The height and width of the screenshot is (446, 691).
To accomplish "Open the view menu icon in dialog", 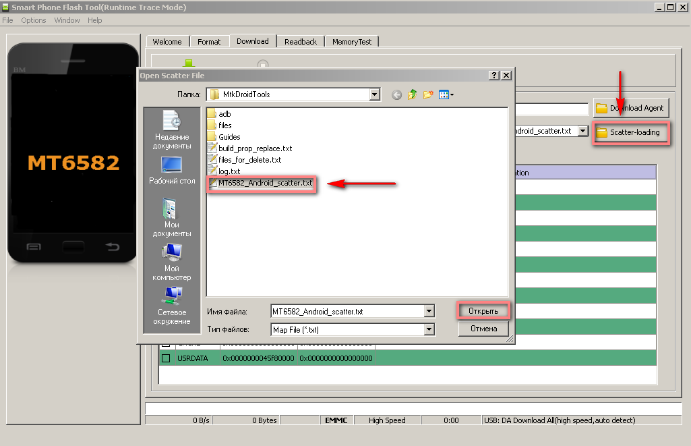I will pos(446,95).
